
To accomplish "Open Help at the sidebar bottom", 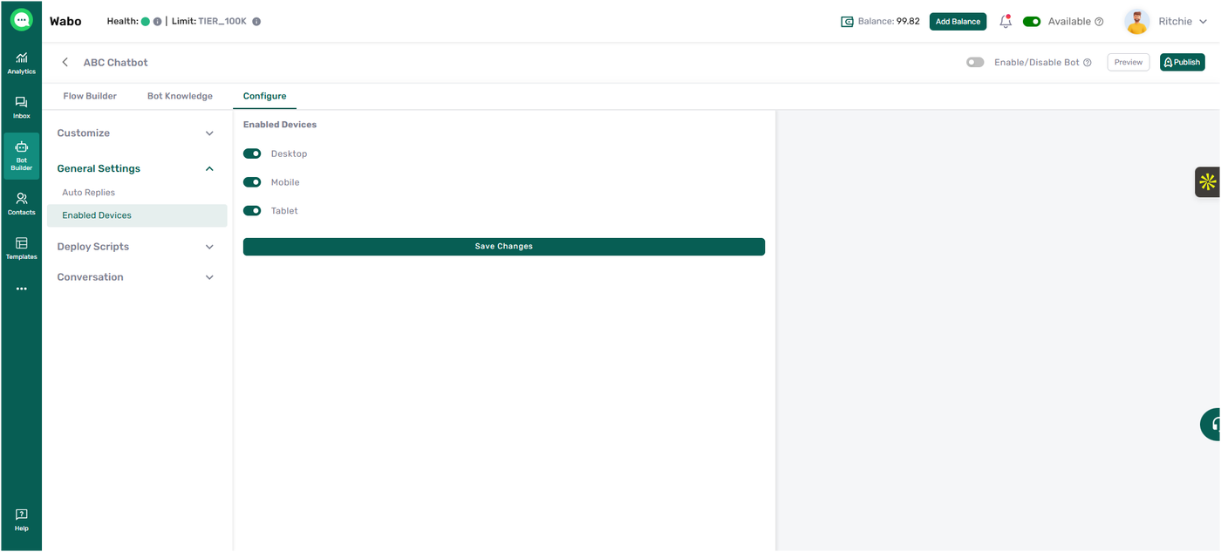I will pyautogui.click(x=21, y=520).
